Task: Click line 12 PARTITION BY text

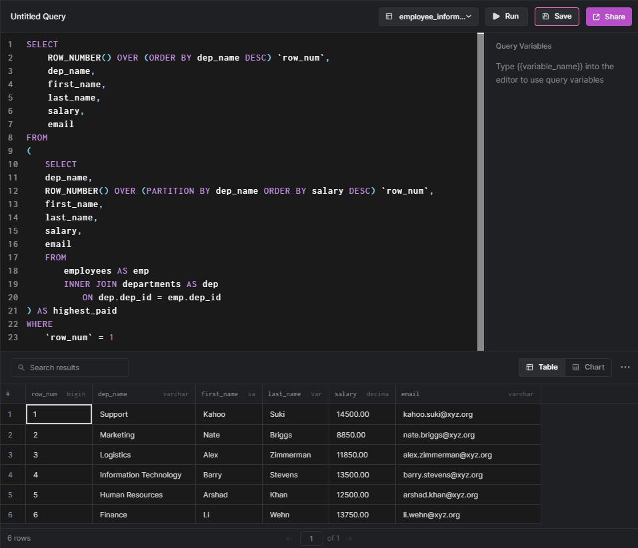Action: pyautogui.click(x=178, y=190)
